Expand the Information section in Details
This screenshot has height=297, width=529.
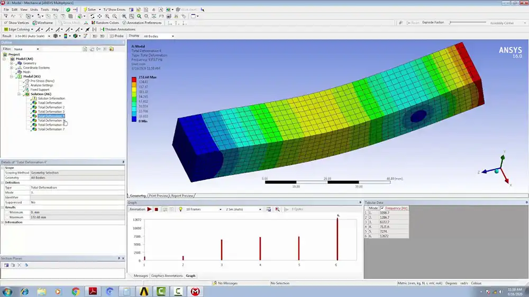point(3,222)
